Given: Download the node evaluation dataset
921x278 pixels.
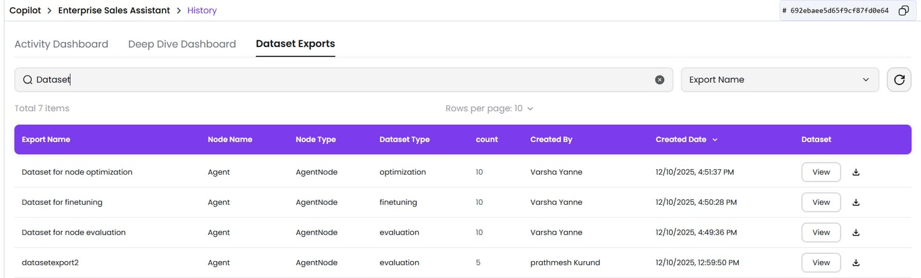Looking at the screenshot, I should [856, 233].
